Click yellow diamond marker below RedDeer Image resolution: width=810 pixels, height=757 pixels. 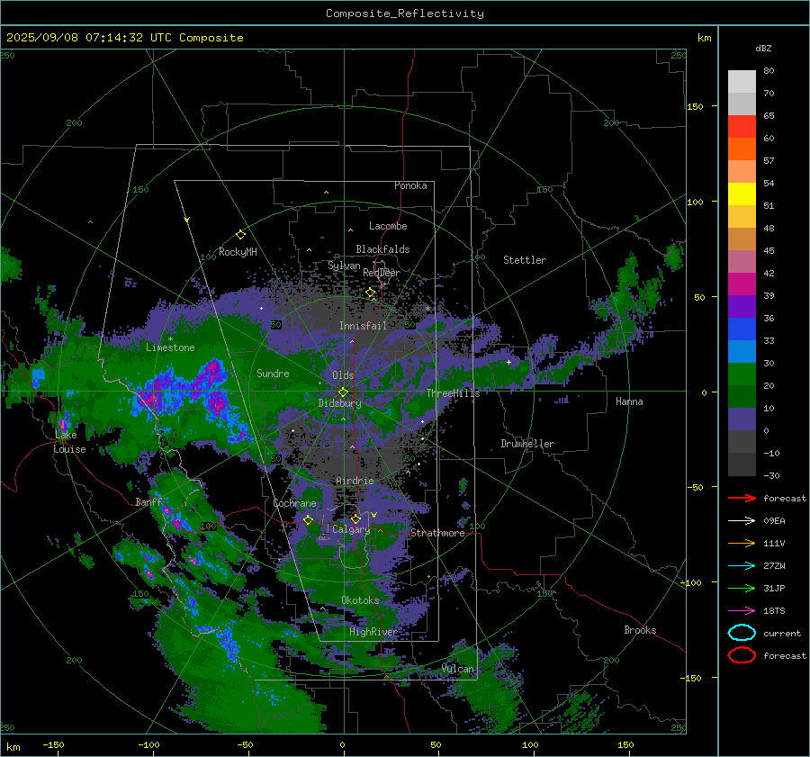370,293
